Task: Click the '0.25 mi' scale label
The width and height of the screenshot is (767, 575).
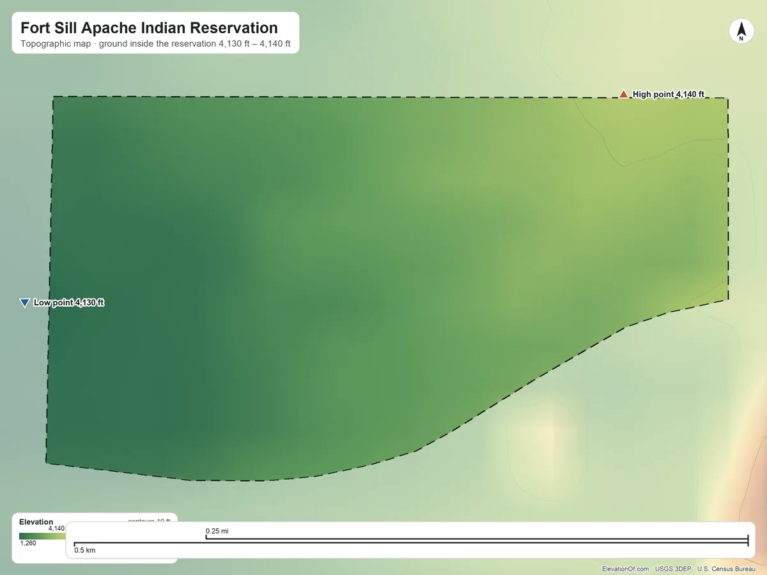Action: (217, 531)
